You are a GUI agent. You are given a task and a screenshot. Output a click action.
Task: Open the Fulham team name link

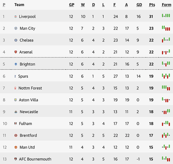tap(25, 124)
